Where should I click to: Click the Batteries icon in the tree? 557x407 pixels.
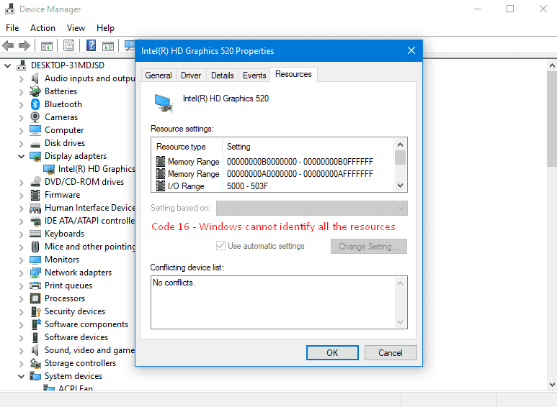pos(35,91)
